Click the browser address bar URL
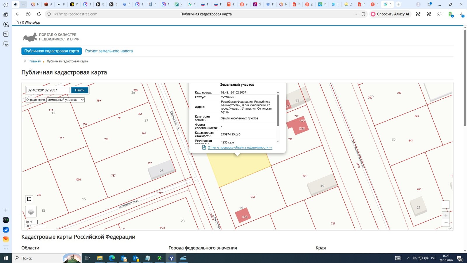 click(75, 14)
